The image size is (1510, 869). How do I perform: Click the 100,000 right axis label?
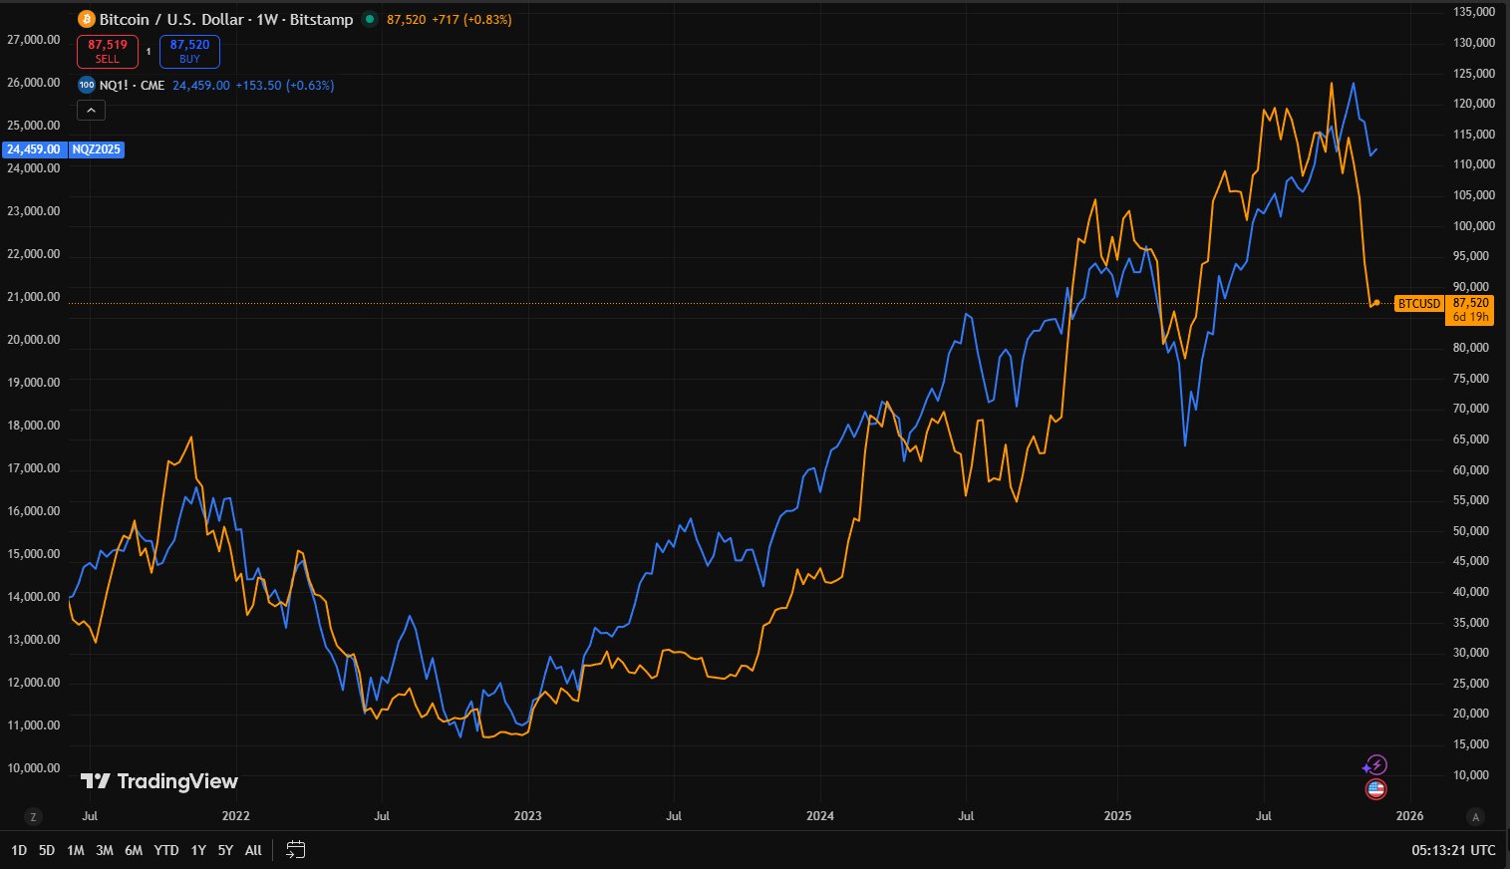point(1475,226)
